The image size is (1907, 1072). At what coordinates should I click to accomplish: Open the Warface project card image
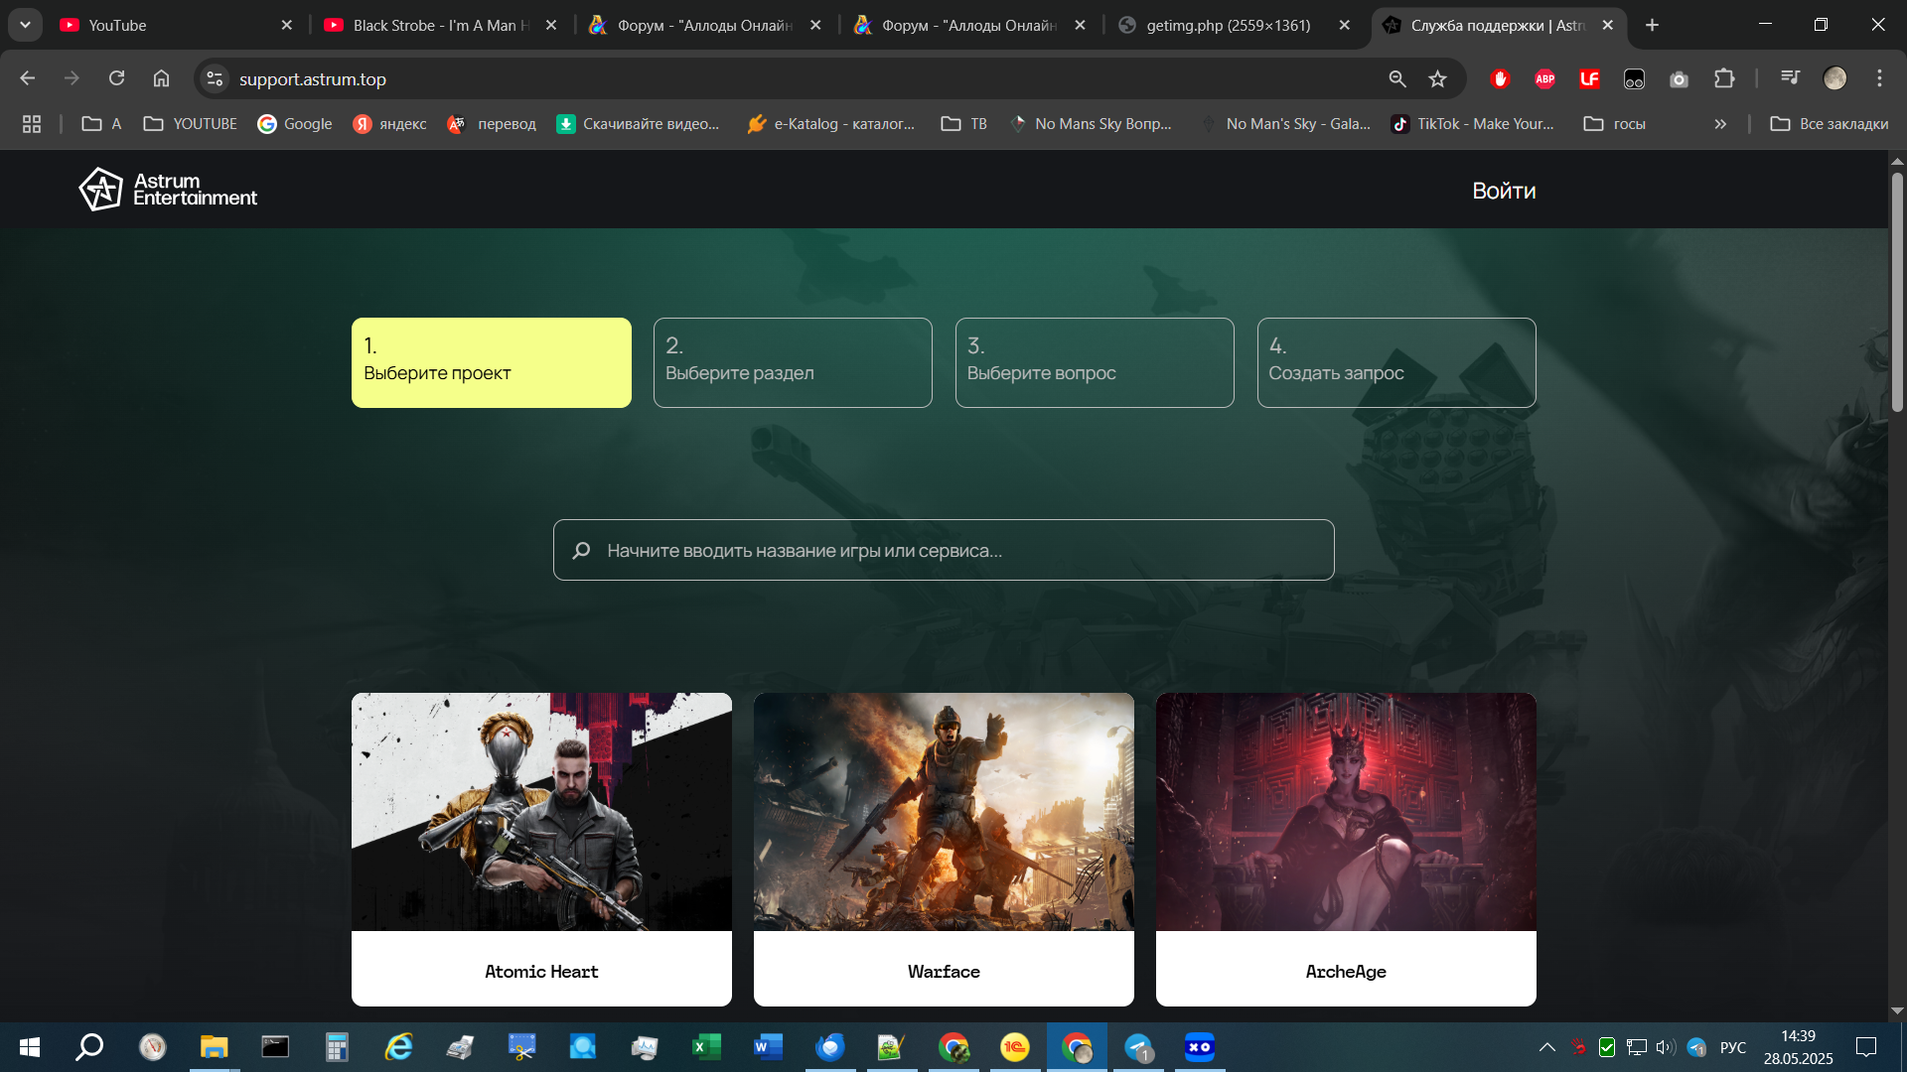click(x=944, y=812)
